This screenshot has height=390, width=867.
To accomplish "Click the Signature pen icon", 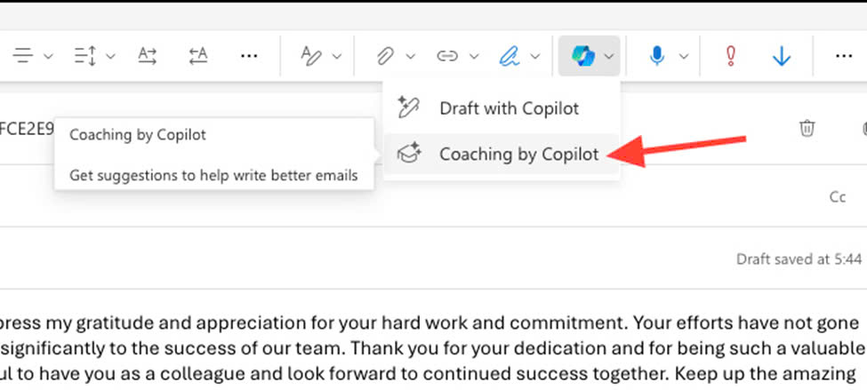I will [510, 56].
